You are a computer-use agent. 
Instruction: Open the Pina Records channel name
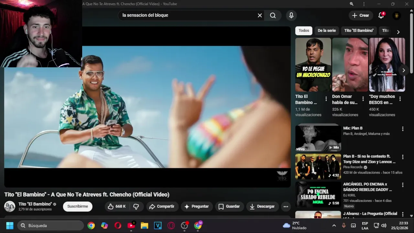(353, 167)
